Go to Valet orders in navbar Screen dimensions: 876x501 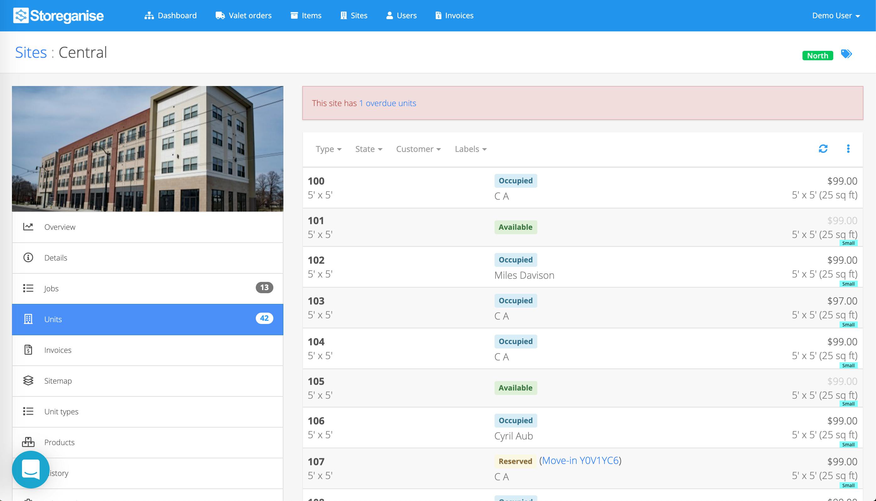(244, 15)
